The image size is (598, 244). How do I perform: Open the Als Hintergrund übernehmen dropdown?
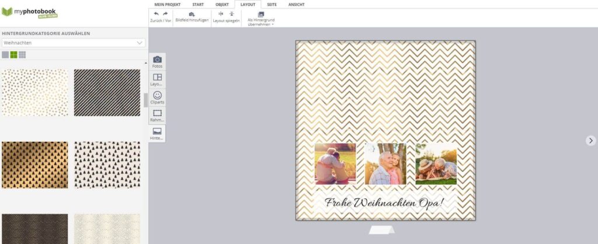pos(261,19)
